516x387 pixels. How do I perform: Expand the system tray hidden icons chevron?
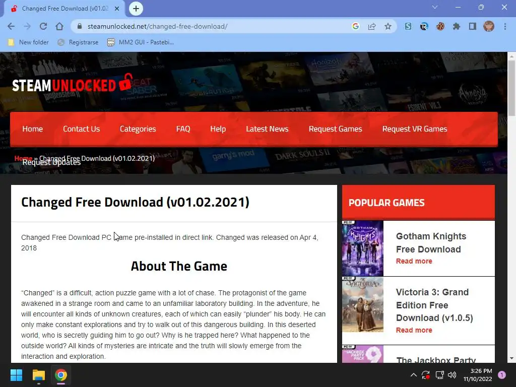pos(414,375)
